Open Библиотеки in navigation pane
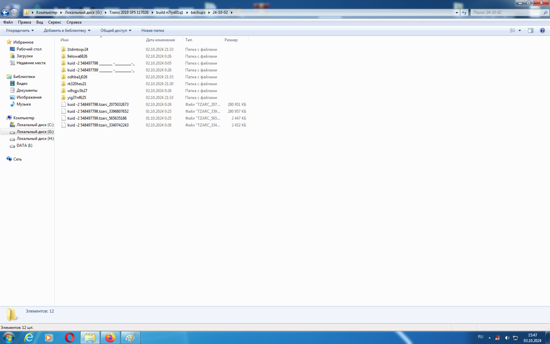The width and height of the screenshot is (550, 344). point(24,77)
